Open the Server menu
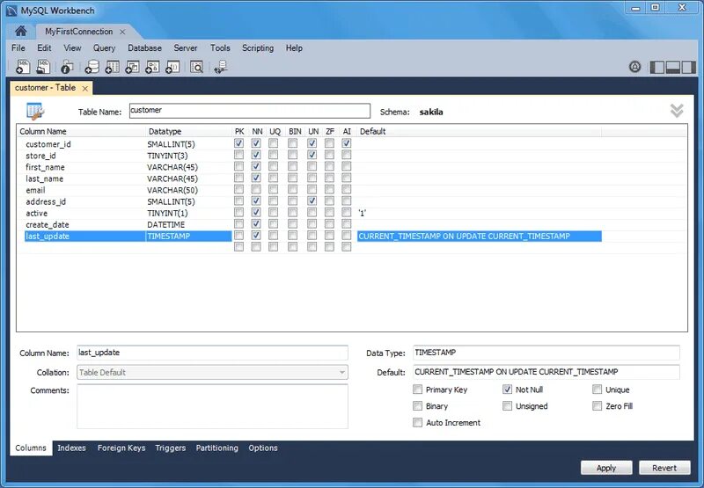The height and width of the screenshot is (488, 704). (186, 48)
